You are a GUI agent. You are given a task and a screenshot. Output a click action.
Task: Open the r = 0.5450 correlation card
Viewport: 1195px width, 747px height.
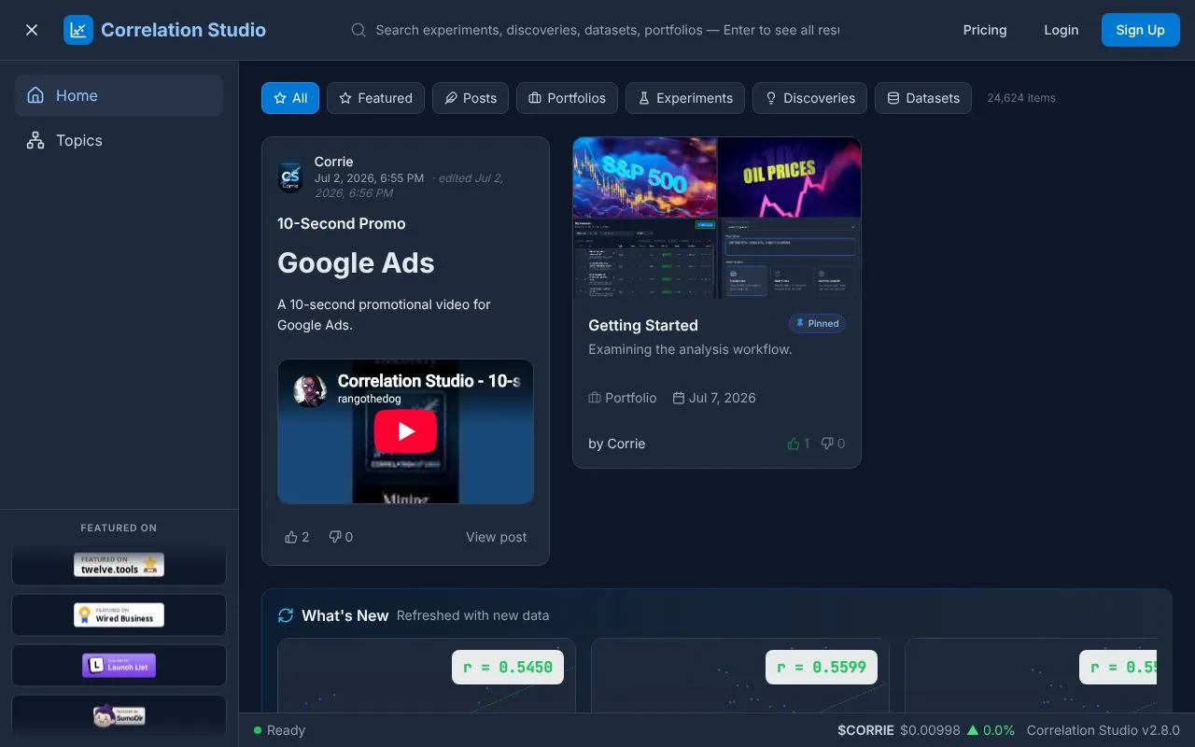pos(427,676)
